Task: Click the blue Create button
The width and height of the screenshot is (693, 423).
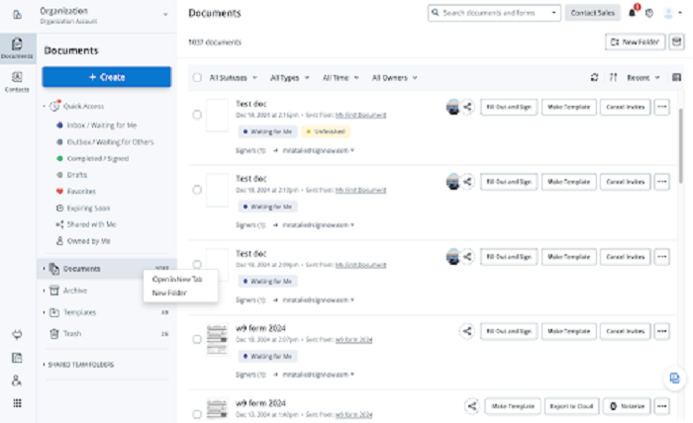Action: pyautogui.click(x=107, y=77)
